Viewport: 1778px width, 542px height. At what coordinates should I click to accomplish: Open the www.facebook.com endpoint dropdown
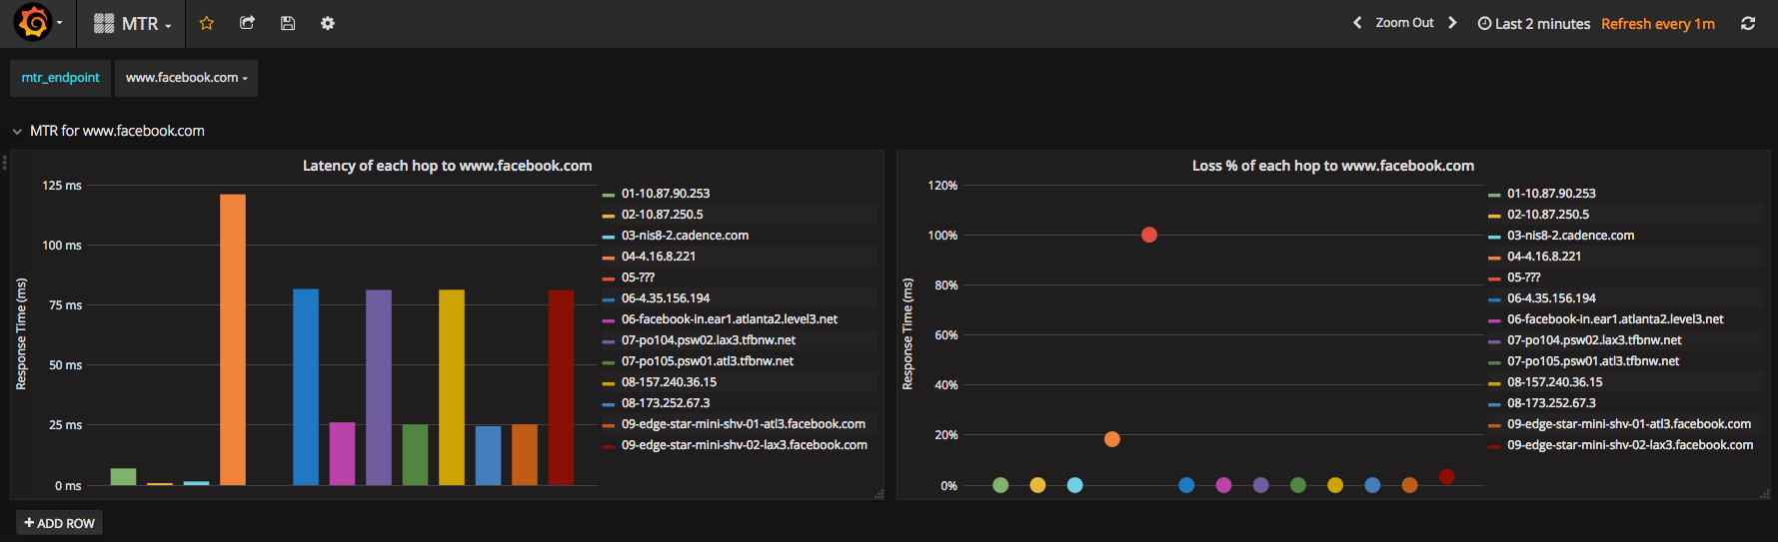[x=186, y=78]
